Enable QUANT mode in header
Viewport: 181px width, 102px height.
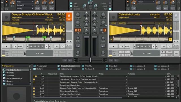71,6
